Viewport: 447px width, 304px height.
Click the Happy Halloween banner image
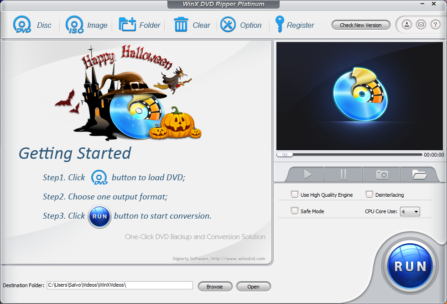tap(128, 93)
